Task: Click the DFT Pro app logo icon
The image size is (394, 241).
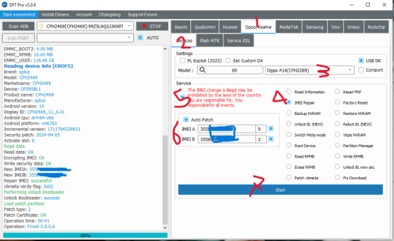Action: (x=5, y=5)
